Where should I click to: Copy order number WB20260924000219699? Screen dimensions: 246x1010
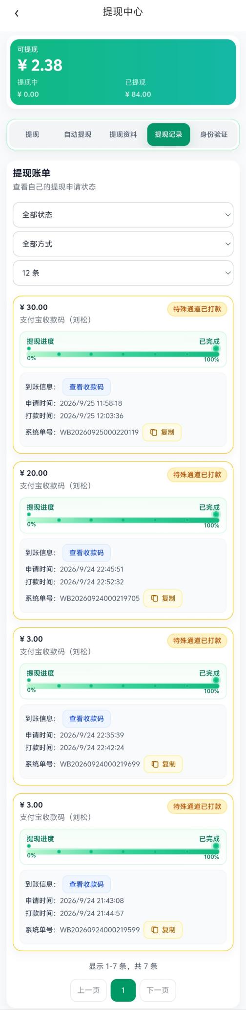coord(163,764)
